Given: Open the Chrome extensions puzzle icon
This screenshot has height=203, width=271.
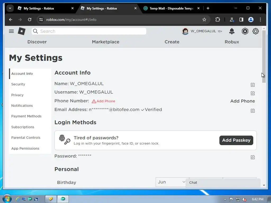Looking at the screenshot, I should pos(218,20).
